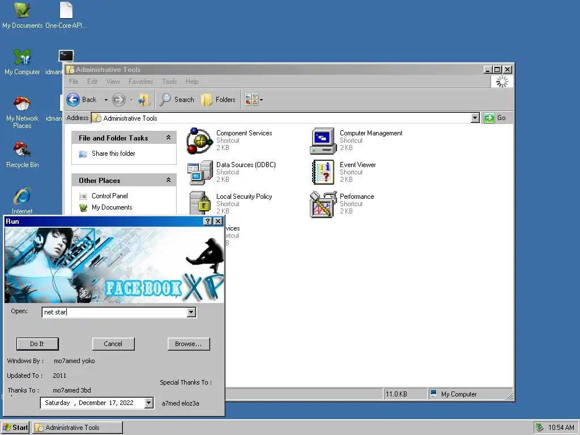Click Administrative Tools taskbar button
The image size is (580, 435).
pos(77,427)
